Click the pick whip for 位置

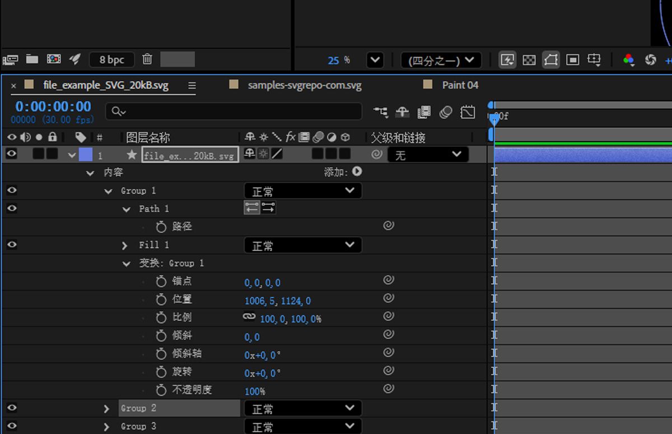pos(389,298)
